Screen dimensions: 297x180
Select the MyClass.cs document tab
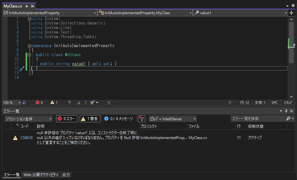pos(13,6)
